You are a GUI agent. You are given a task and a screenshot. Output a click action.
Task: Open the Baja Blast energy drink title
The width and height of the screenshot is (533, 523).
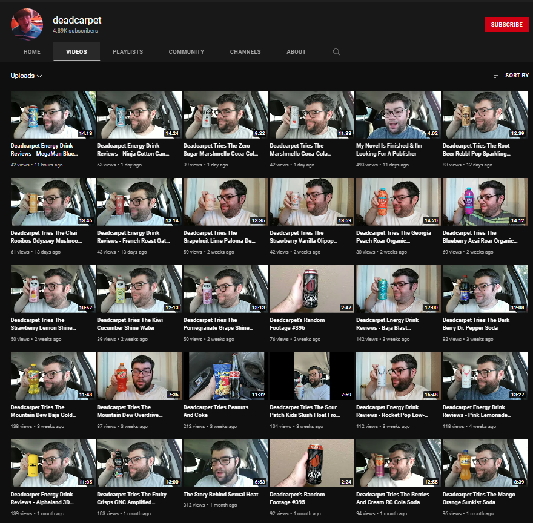click(387, 324)
